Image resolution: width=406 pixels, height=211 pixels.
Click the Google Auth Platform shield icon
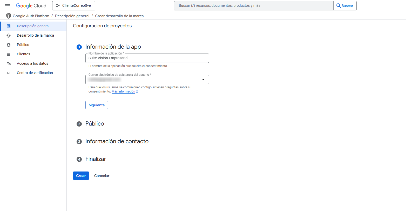coord(9,16)
